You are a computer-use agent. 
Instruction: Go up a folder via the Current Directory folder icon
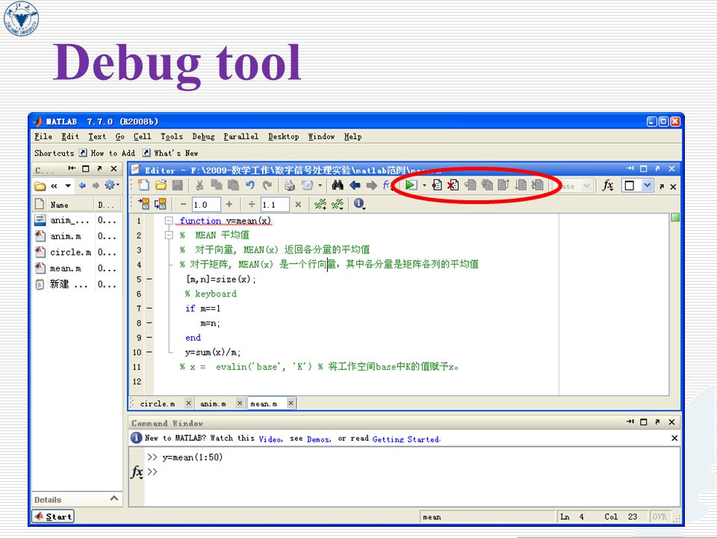coord(40,186)
